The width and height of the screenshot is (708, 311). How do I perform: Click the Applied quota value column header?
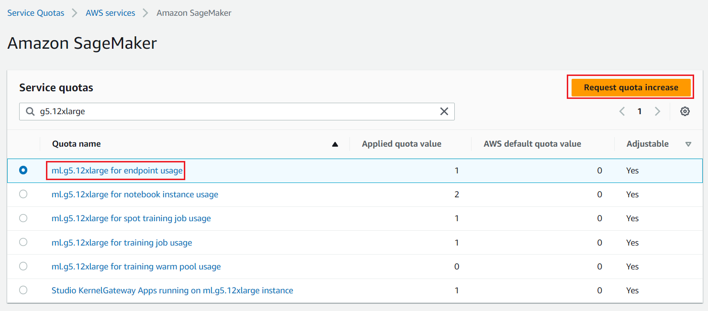coord(401,144)
